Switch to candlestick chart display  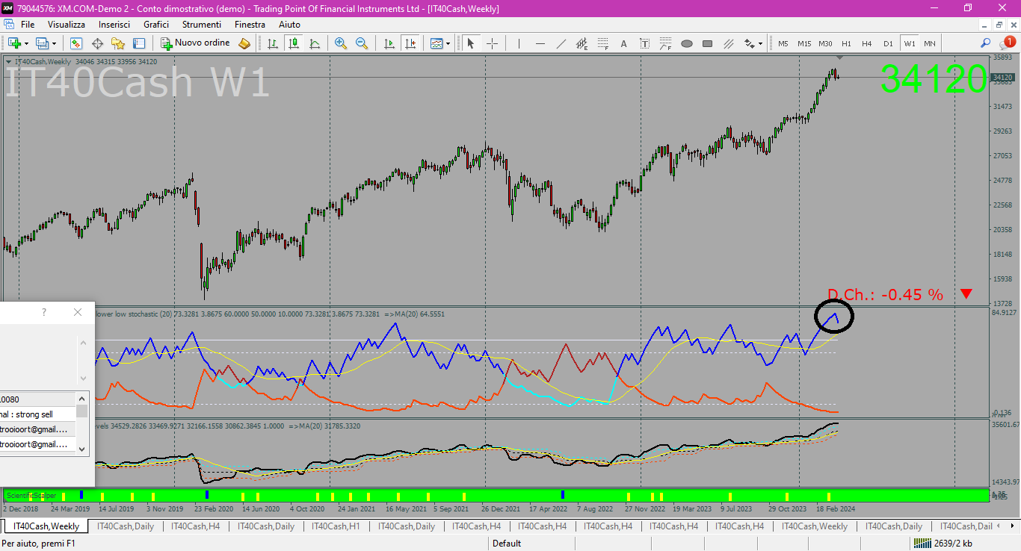[x=294, y=43]
